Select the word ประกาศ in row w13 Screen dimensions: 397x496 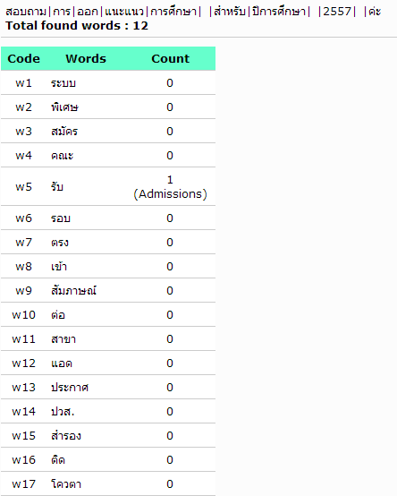(70, 387)
